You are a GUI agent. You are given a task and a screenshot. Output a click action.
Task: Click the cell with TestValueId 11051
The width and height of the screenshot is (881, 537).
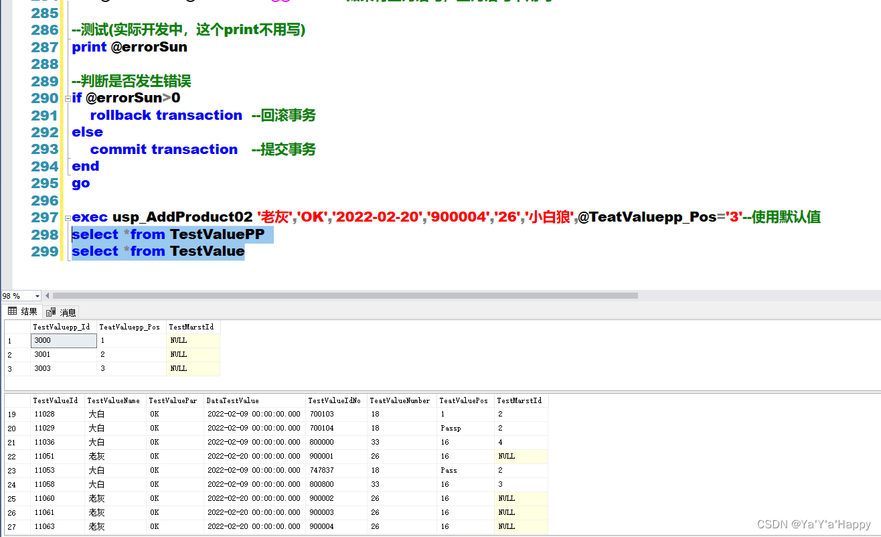click(x=57, y=456)
